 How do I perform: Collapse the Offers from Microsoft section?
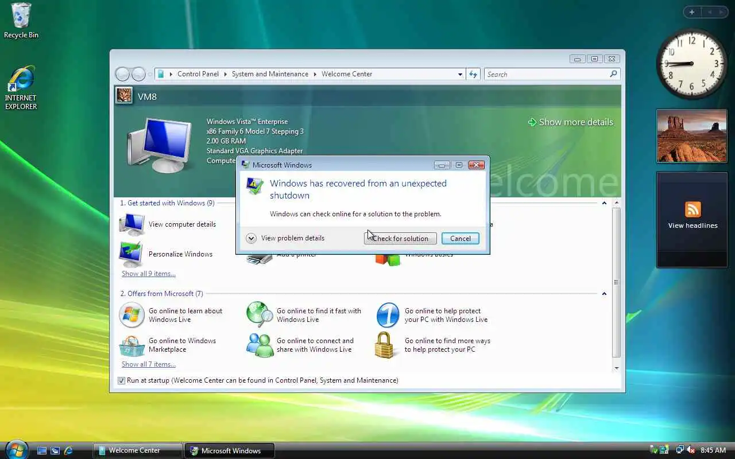[x=604, y=294]
